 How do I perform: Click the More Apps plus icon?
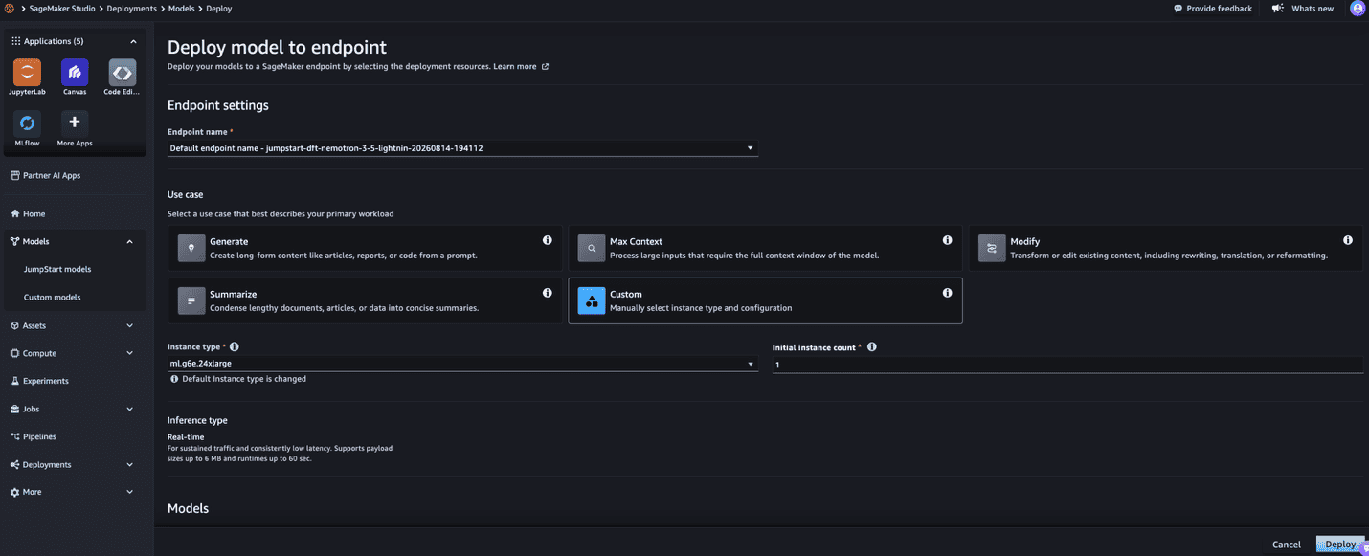point(75,123)
